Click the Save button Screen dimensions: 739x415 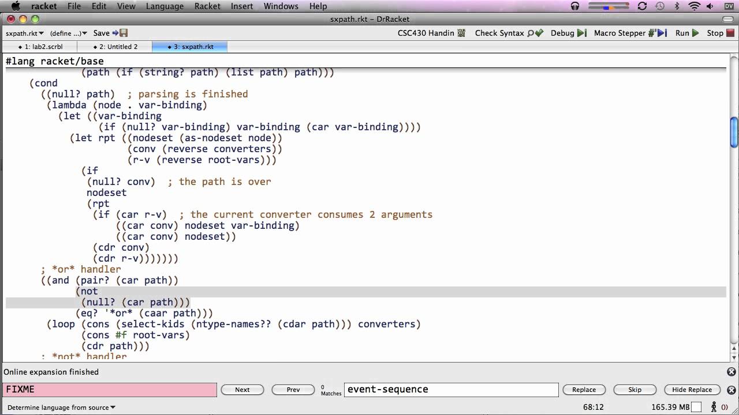tap(110, 33)
